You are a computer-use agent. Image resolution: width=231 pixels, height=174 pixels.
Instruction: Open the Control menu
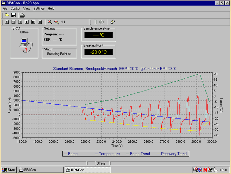pos(15,9)
